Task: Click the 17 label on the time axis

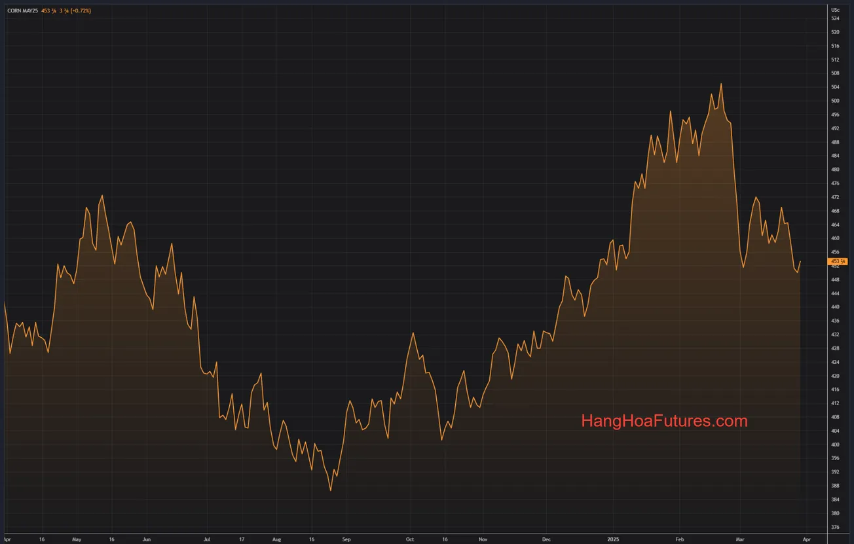Action: pyautogui.click(x=242, y=539)
